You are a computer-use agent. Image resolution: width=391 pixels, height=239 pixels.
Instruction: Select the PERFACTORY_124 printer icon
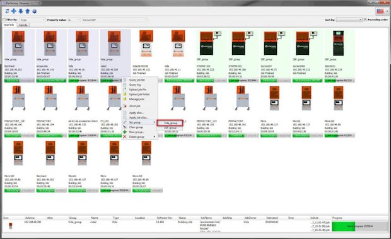tap(210, 98)
